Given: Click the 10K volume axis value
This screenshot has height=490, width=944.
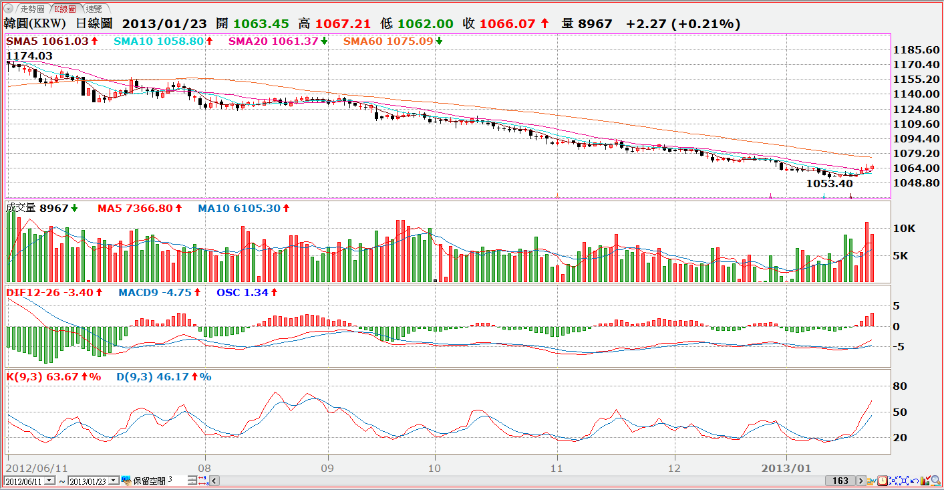Looking at the screenshot, I should pos(905,228).
